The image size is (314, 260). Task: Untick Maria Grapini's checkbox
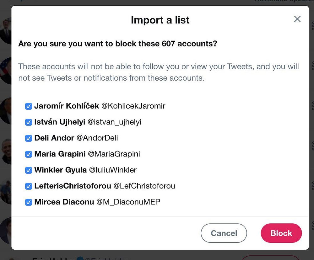pyautogui.click(x=29, y=154)
